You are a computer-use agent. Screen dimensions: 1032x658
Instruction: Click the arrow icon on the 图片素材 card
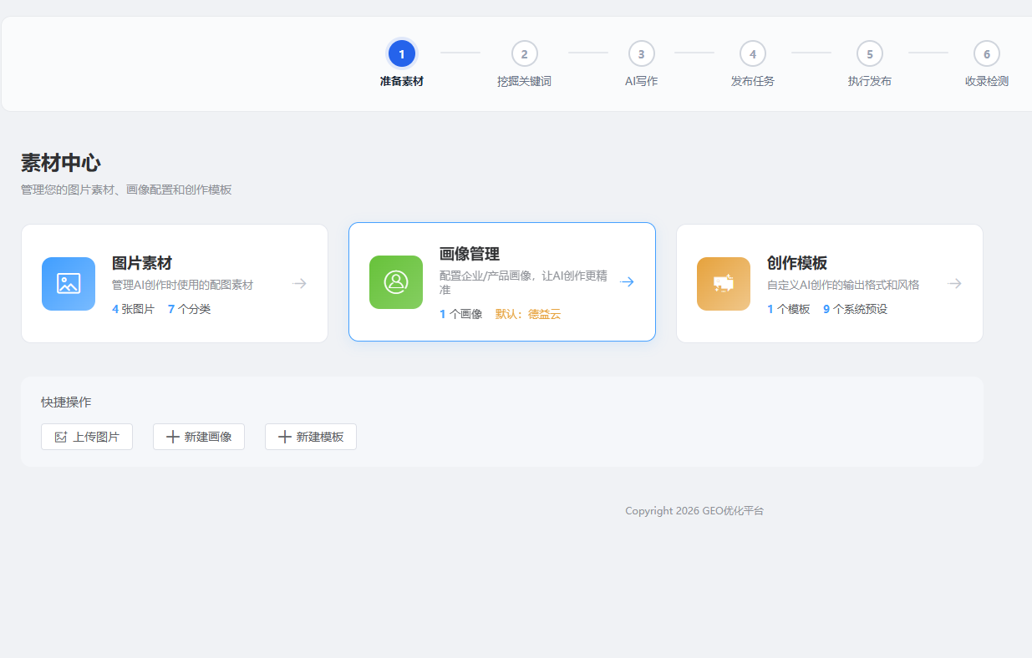[299, 283]
